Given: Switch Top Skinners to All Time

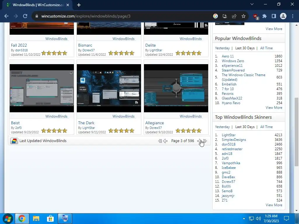Looking at the screenshot, I should tap(266, 127).
